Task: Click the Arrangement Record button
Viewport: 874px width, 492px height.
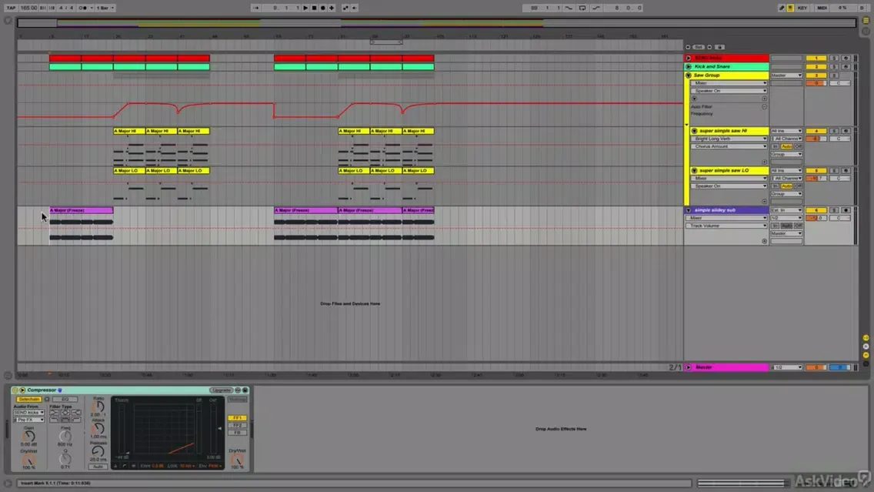Action: [x=322, y=8]
